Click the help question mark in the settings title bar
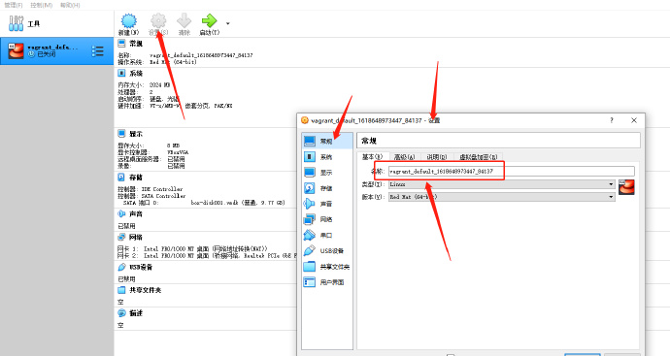This screenshot has height=356, width=670. (612, 120)
